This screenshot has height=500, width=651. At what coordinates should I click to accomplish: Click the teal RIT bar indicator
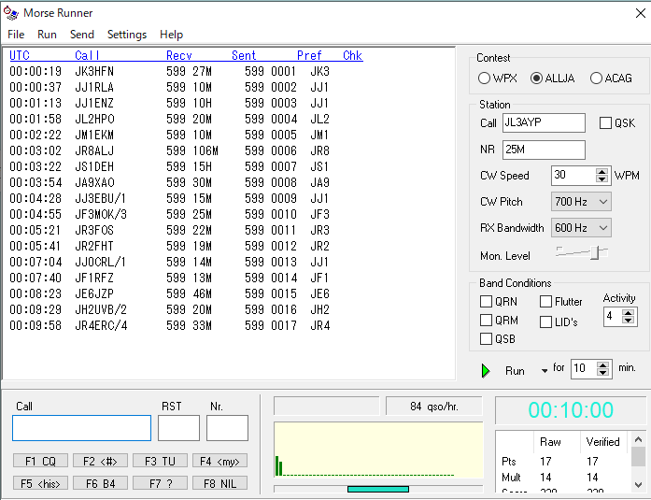pos(378,489)
